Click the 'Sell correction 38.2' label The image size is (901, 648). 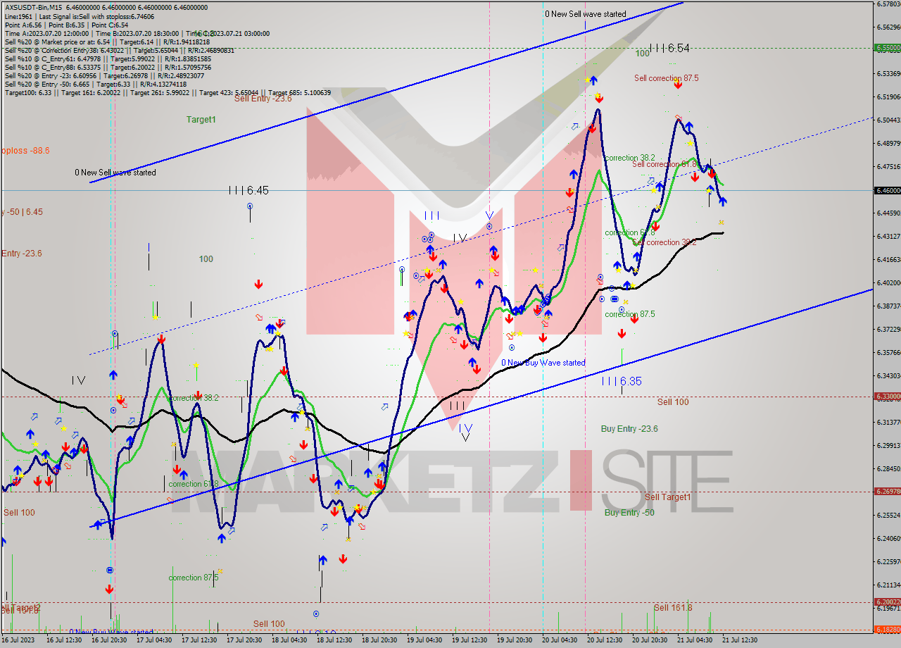pos(664,242)
